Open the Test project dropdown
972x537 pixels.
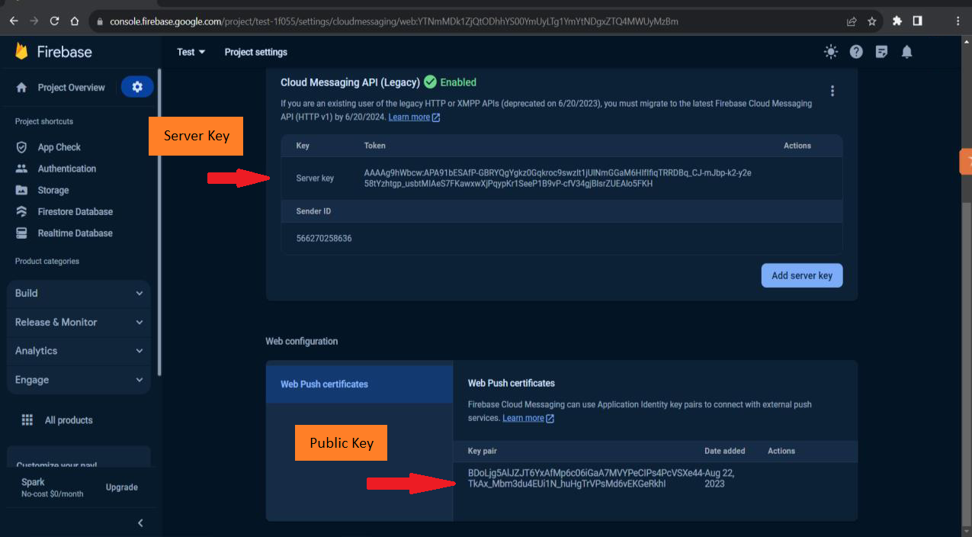[x=191, y=52]
